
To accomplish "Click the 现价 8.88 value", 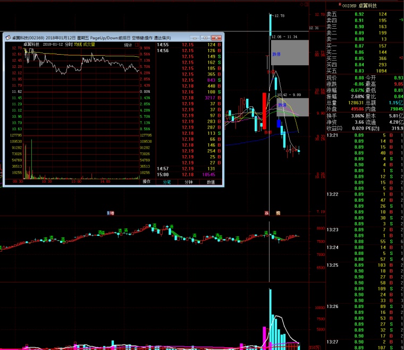I will [359, 78].
